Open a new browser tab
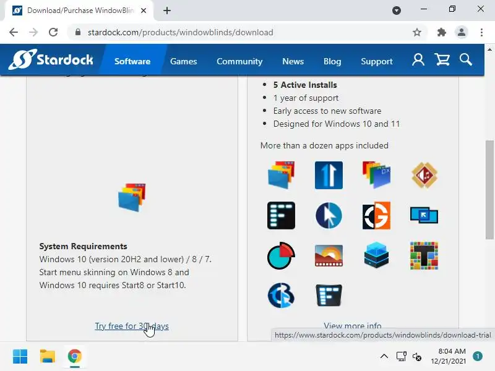 167,11
